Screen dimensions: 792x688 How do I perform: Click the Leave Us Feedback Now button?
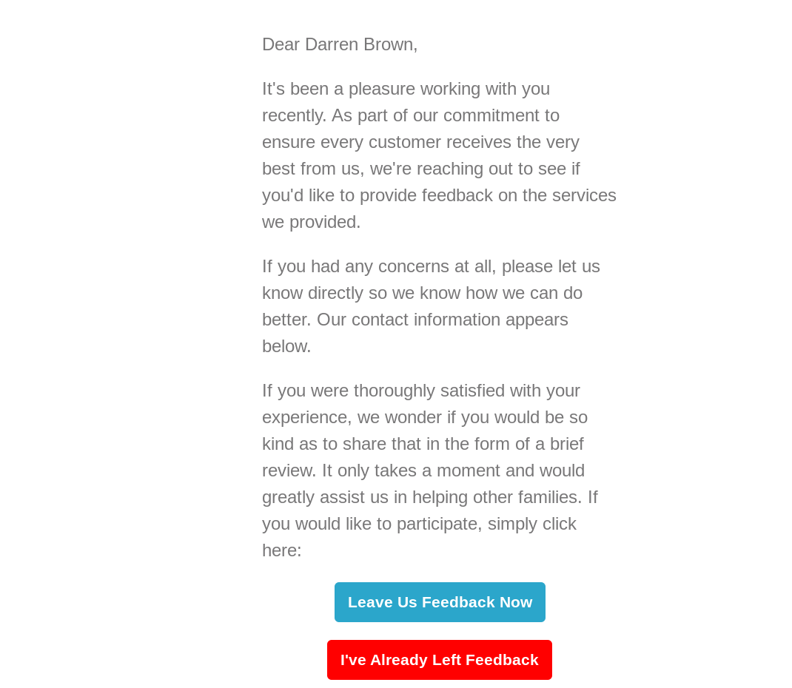440,602
